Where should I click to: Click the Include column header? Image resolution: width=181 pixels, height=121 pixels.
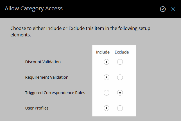click(x=103, y=52)
